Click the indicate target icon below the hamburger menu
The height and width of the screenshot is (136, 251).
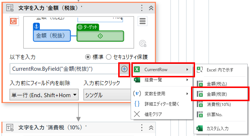coord(143,44)
